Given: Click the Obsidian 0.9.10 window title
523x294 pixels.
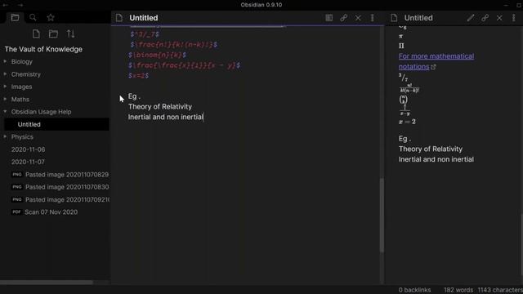Looking at the screenshot, I should (261, 5).
